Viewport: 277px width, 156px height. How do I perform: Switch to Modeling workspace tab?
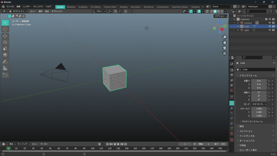(71, 7)
